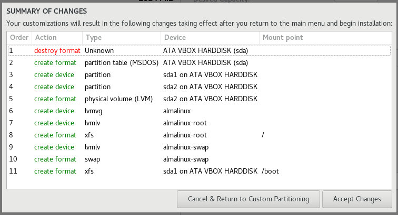Select the physical volume (LVM) row
Image resolution: width=398 pixels, height=215 pixels.
pyautogui.click(x=199, y=99)
